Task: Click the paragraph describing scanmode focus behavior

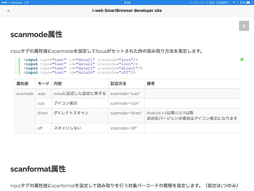Action: tap(107, 51)
